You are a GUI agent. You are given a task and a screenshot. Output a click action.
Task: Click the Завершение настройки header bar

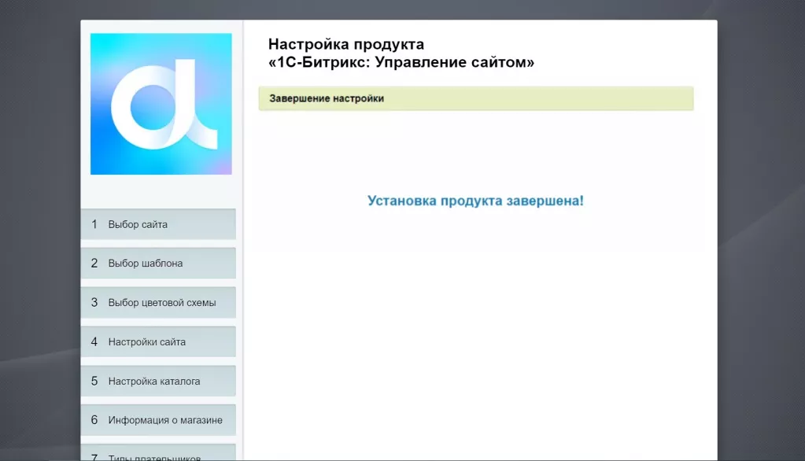click(476, 98)
